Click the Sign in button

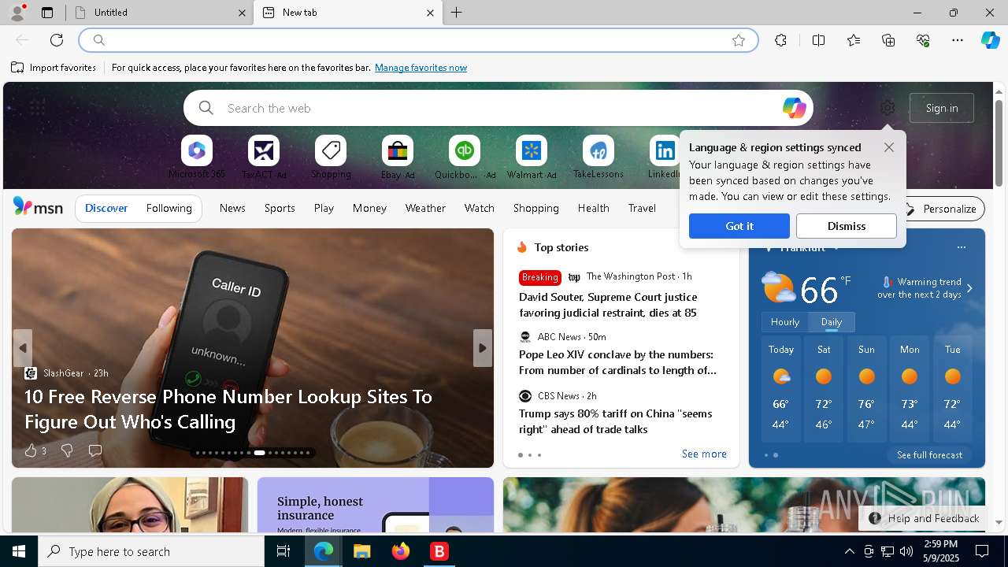pos(942,108)
